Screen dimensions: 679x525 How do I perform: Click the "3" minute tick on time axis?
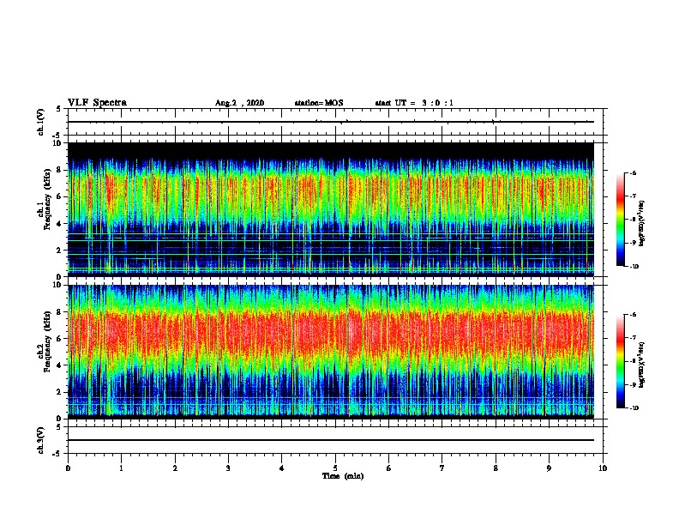pos(228,468)
